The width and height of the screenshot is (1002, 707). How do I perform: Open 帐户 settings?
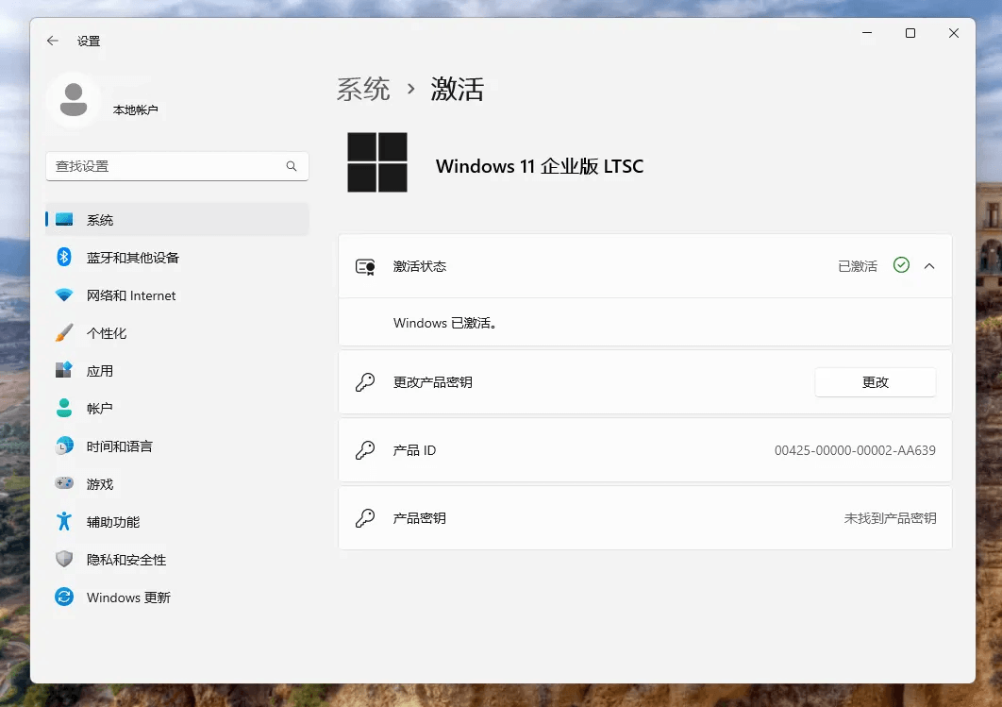pos(177,408)
